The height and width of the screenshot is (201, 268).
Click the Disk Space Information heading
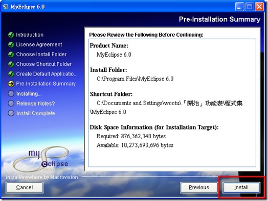[x=154, y=128]
